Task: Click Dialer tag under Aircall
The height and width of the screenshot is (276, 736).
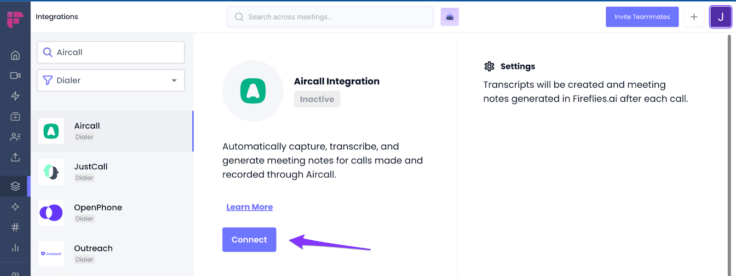Action: (85, 137)
